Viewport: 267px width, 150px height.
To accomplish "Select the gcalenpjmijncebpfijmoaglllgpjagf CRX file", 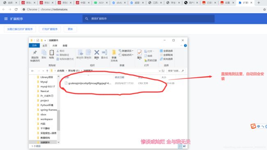I will [90, 83].
